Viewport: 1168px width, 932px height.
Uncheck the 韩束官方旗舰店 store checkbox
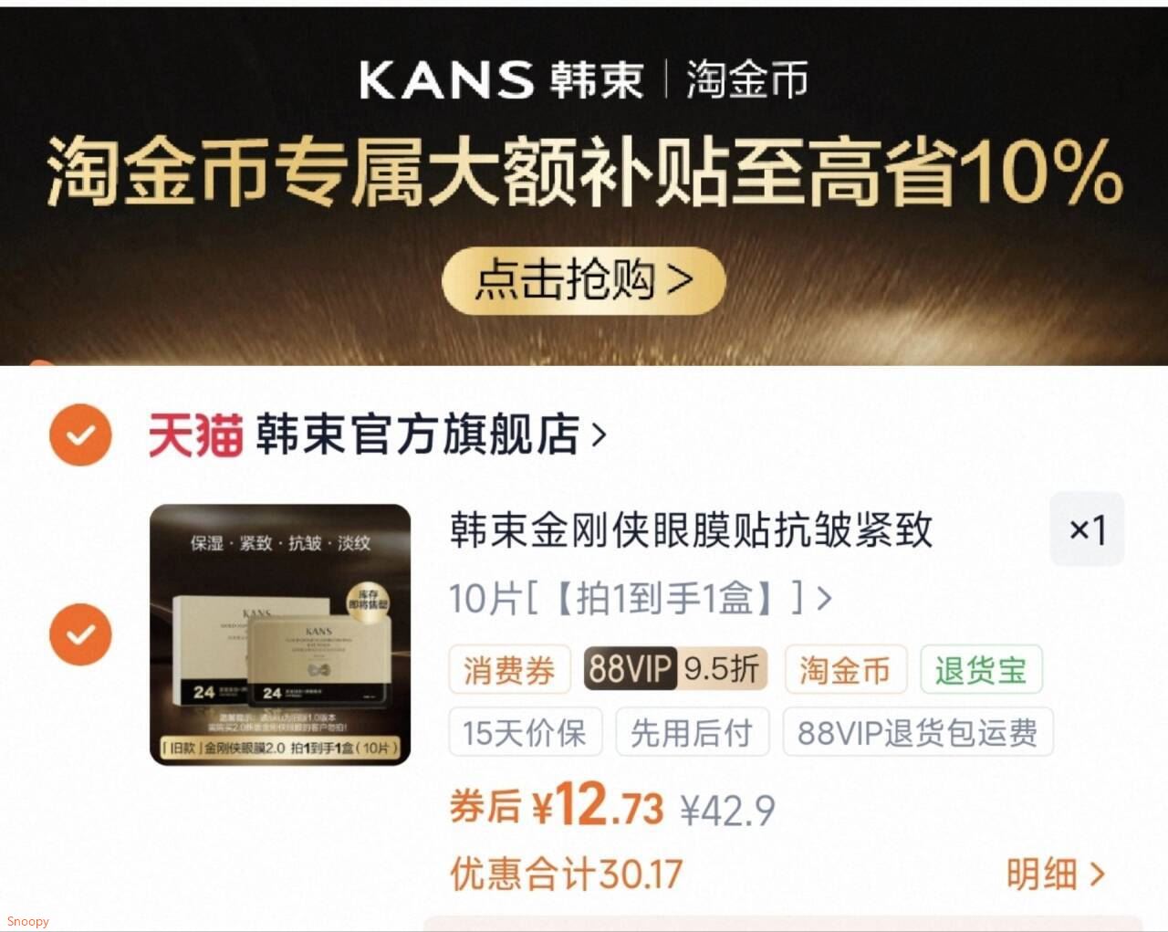[80, 435]
